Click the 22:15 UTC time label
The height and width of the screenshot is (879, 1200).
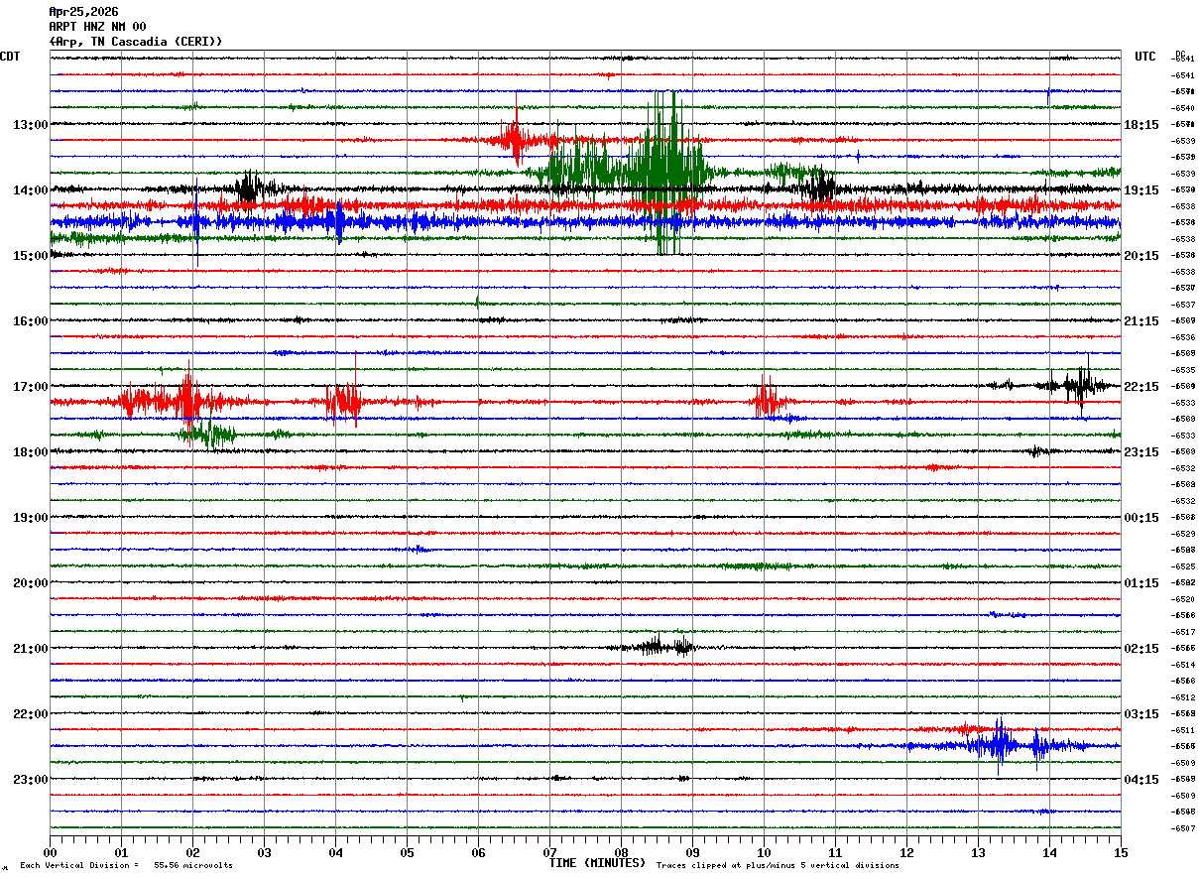[1140, 387]
